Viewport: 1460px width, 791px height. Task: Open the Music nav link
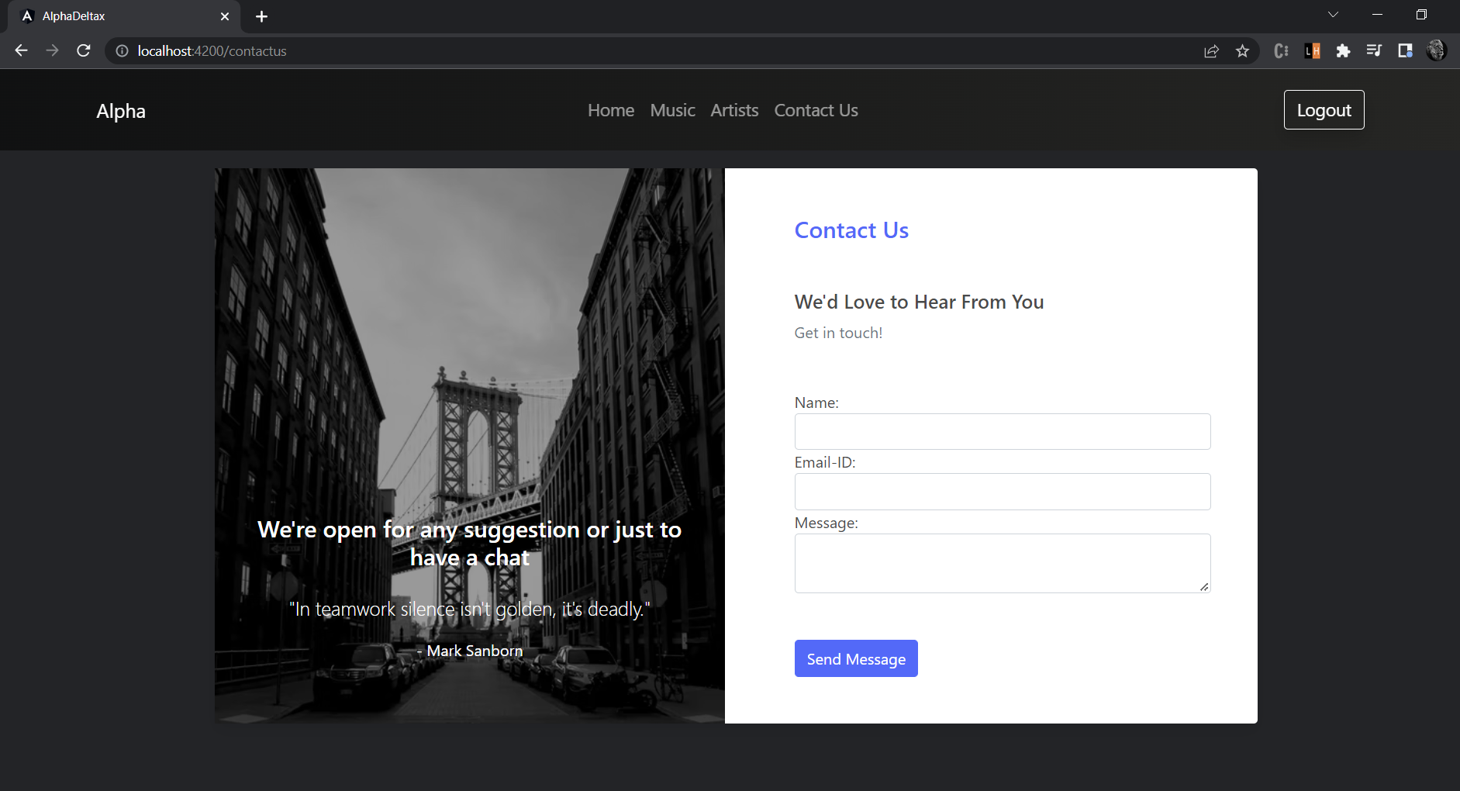point(672,110)
